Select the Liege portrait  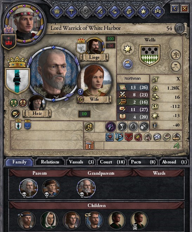pyautogui.click(x=95, y=46)
